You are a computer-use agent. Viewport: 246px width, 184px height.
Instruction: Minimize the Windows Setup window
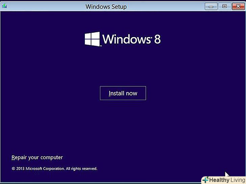point(211,6)
